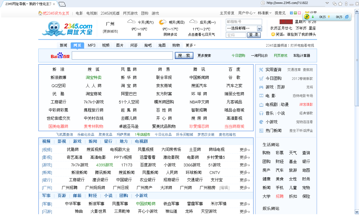Click the film icon beside 电影
The image size is (359, 215).
[261, 96]
